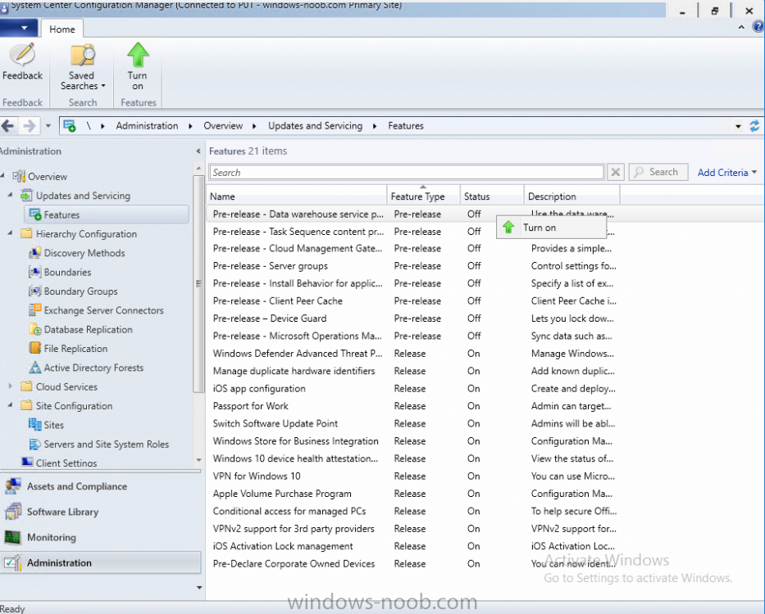
Task: Open the address bar history dropdown
Action: point(738,127)
